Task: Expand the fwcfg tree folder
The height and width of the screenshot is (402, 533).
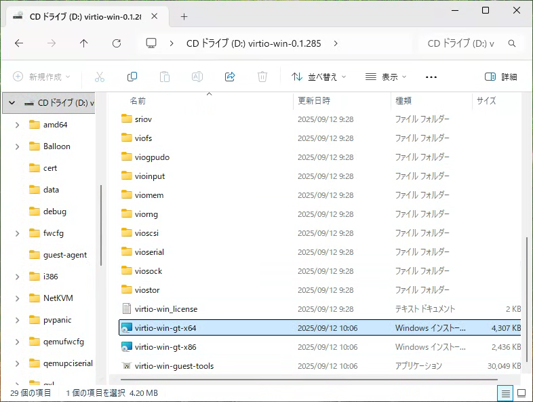Action: [18, 233]
